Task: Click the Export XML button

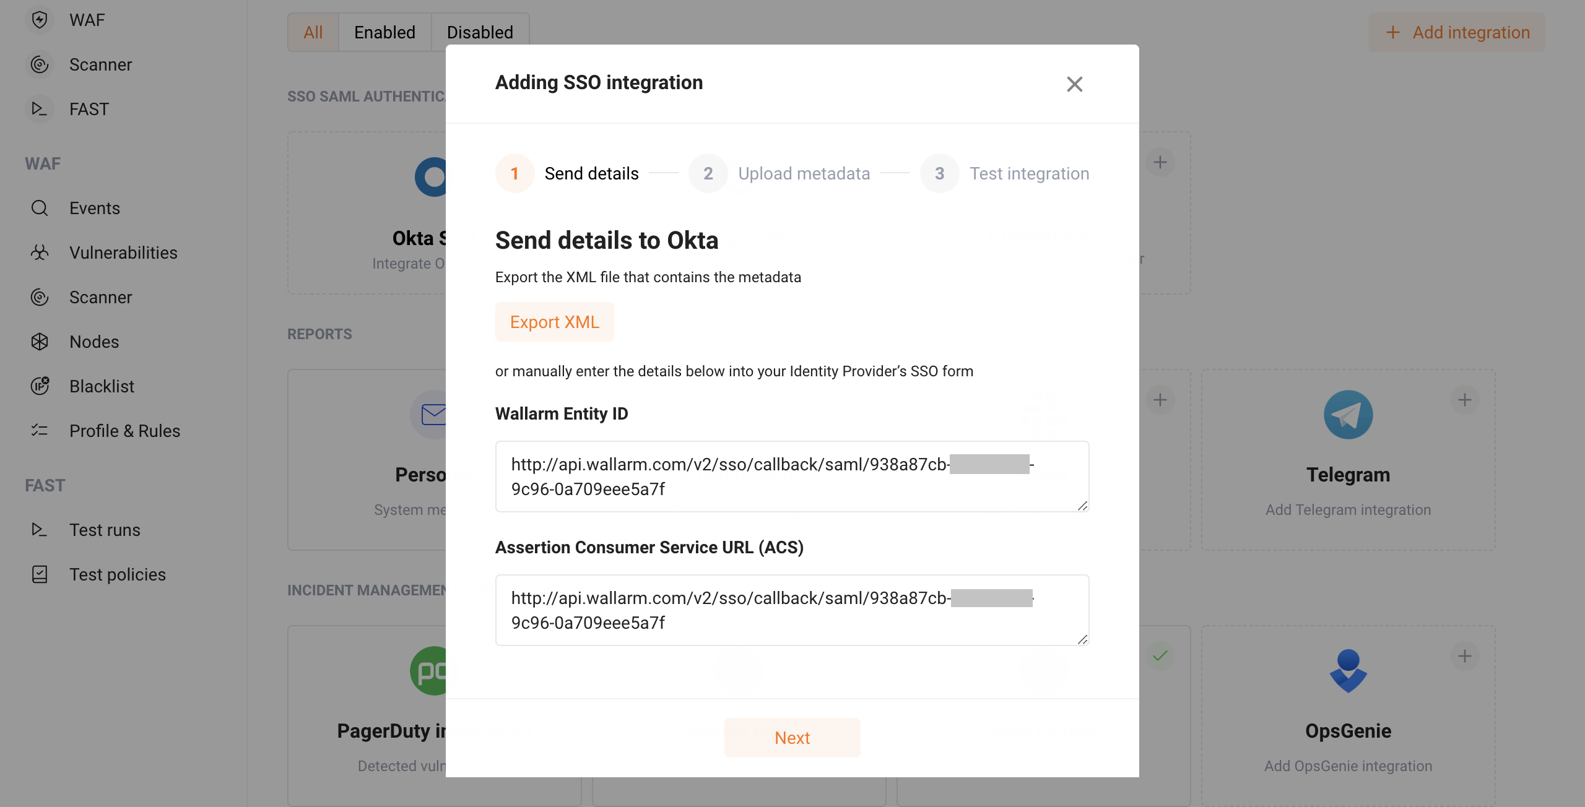Action: pos(554,322)
